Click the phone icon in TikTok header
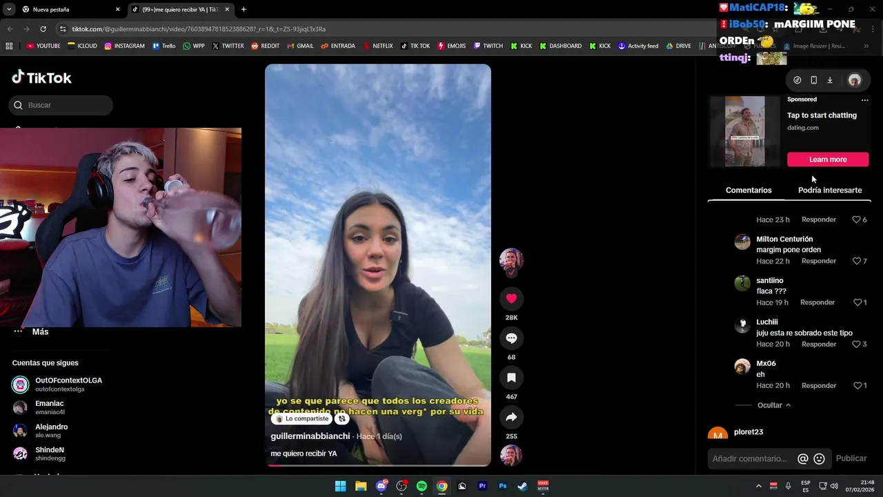The width and height of the screenshot is (883, 497). pyautogui.click(x=813, y=80)
